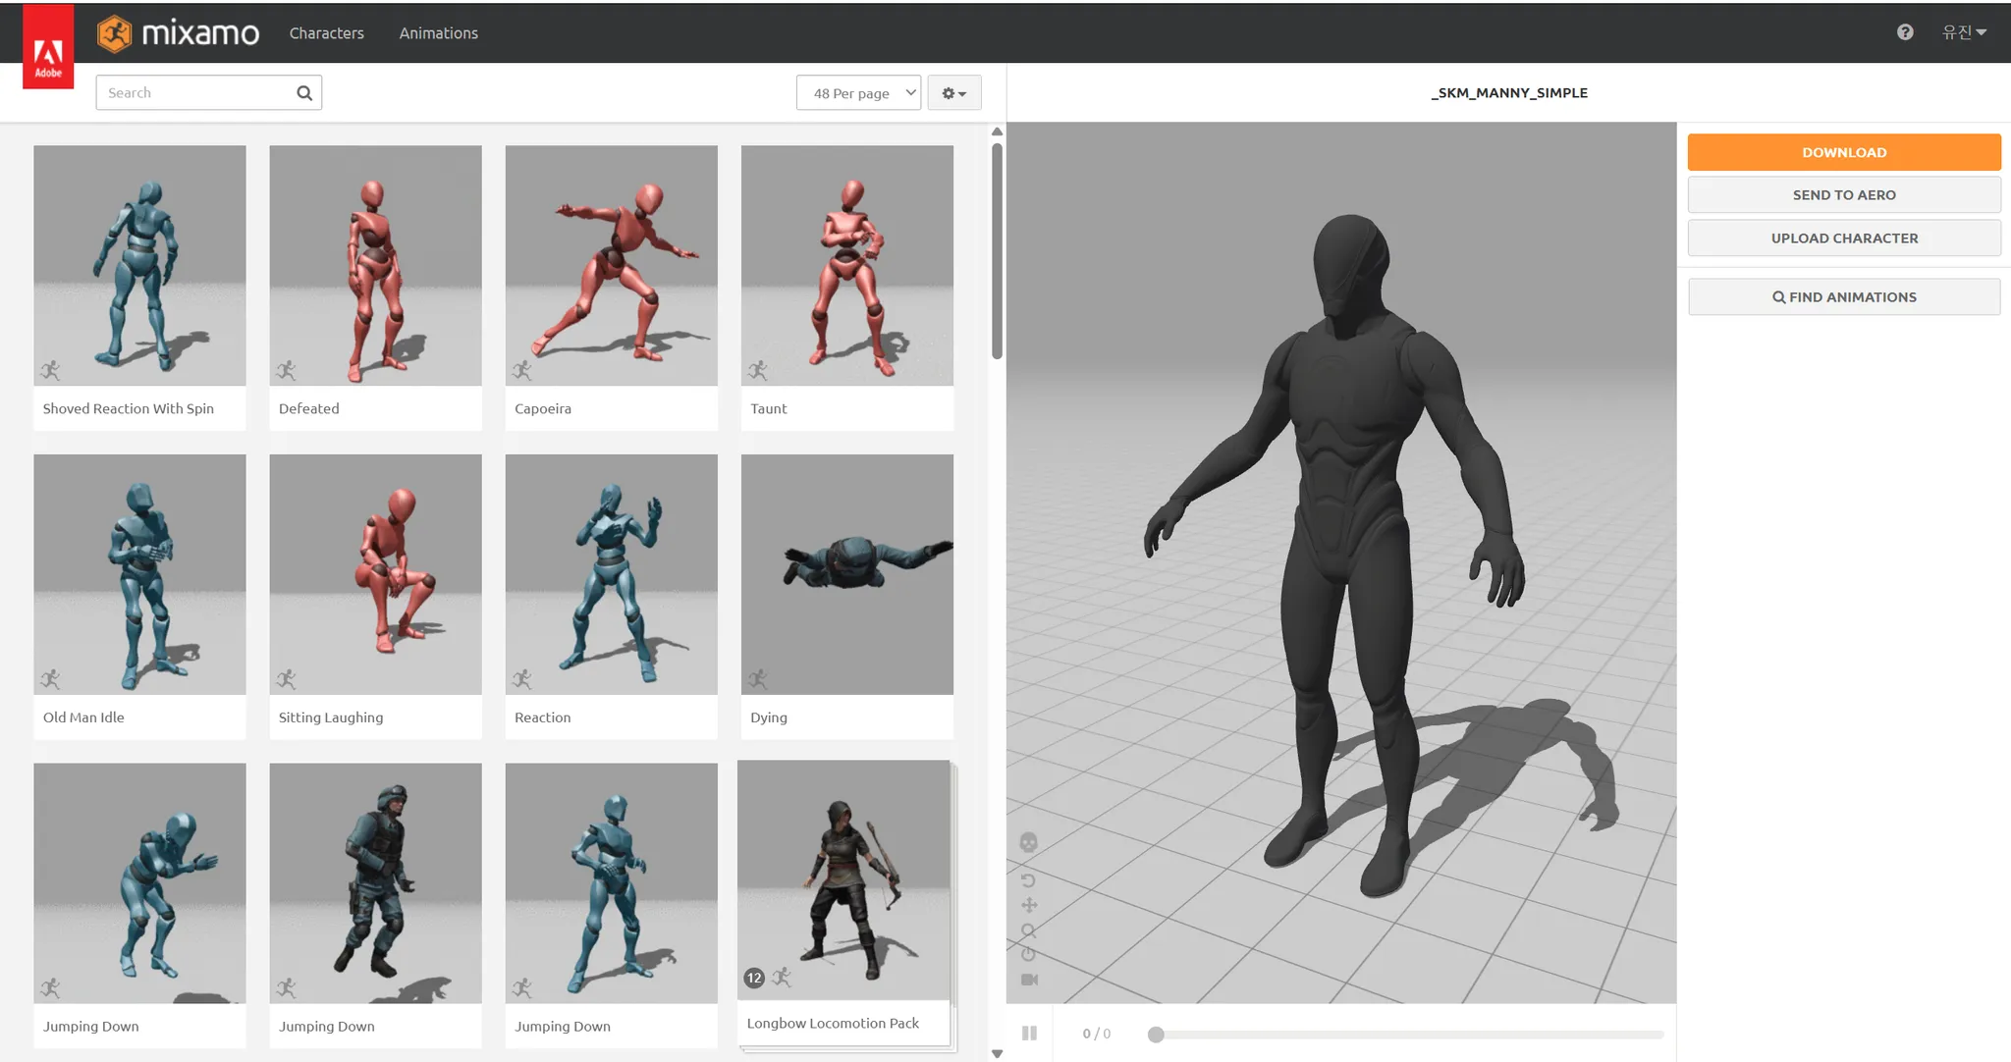Click the pan move arrows icon
This screenshot has height=1062, width=2011.
coord(1028,905)
